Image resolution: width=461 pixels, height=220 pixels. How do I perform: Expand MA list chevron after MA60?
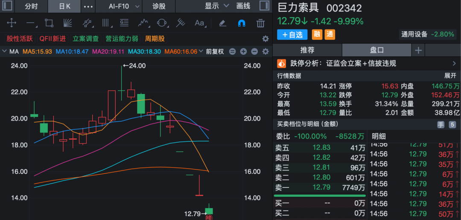tap(201, 51)
